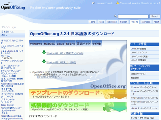The image size is (161, 120).
Task: Open ソースコード sidebar link
Action: pos(6,102)
